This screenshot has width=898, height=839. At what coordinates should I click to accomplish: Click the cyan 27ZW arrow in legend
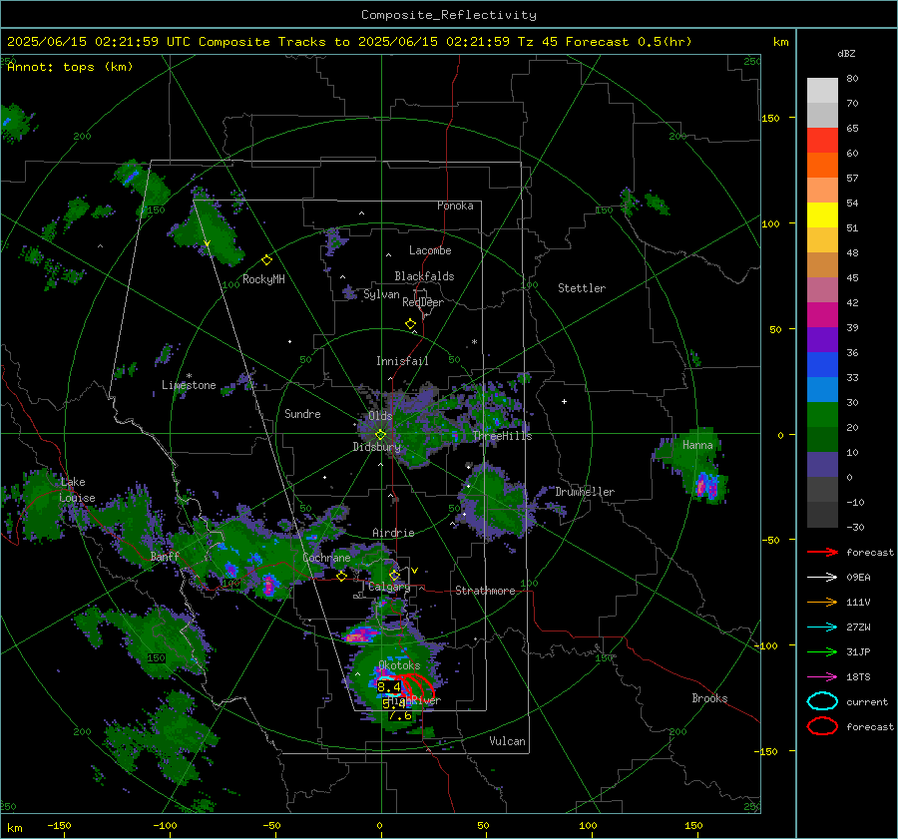point(822,628)
